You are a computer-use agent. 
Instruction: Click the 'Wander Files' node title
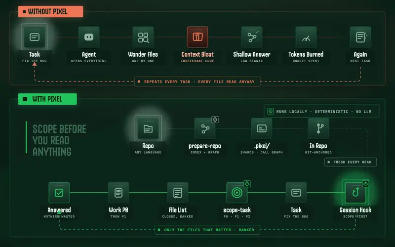pyautogui.click(x=143, y=54)
